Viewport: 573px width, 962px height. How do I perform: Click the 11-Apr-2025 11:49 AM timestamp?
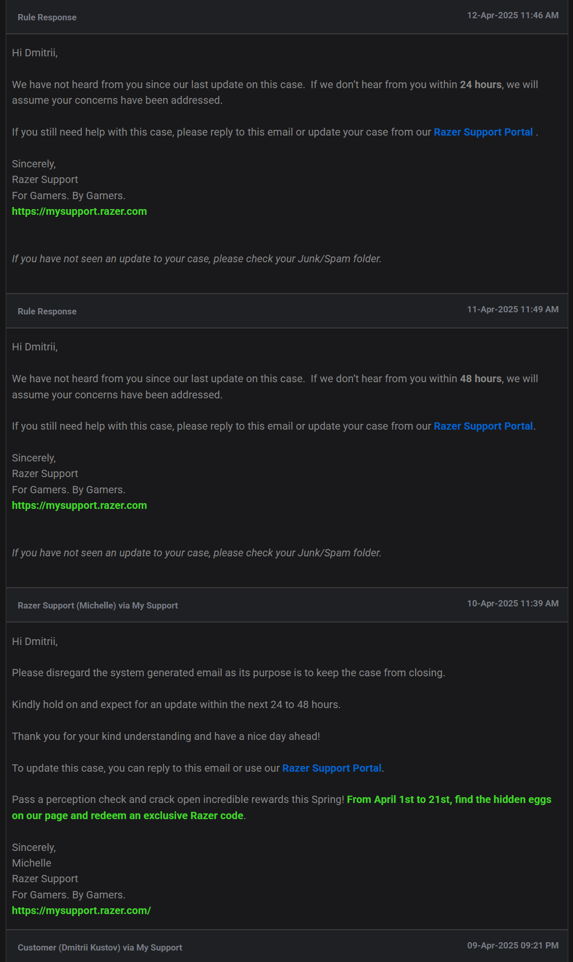[x=513, y=309]
